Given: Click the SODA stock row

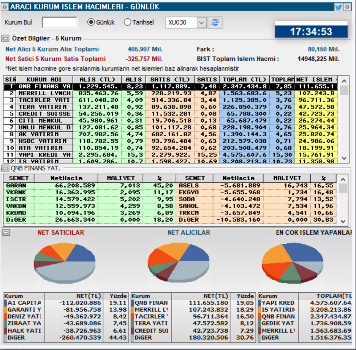Looking at the screenshot, I should pos(256,199).
